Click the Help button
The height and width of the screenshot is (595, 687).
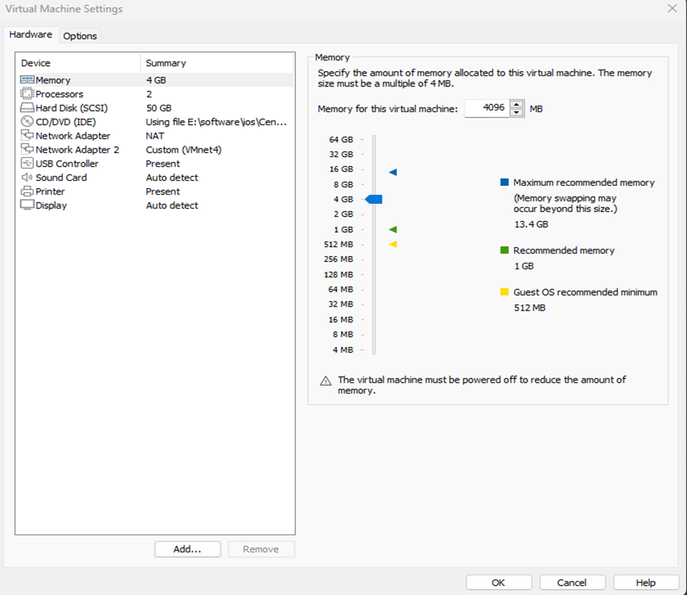click(646, 583)
